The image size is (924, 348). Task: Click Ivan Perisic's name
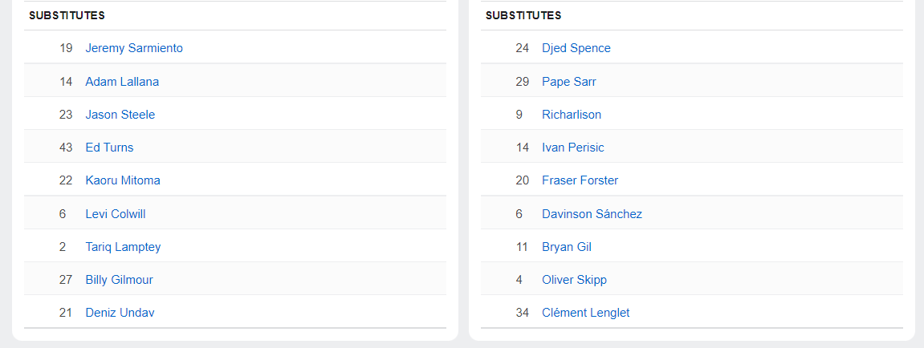(572, 148)
